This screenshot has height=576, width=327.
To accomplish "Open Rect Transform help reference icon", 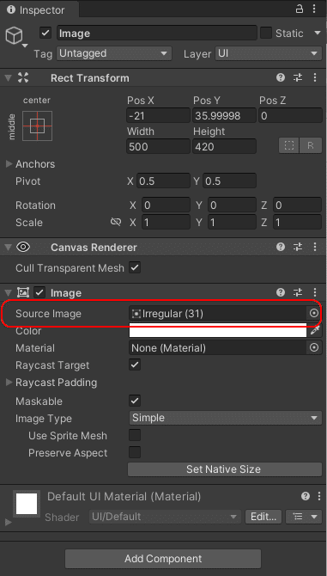I will pos(281,77).
